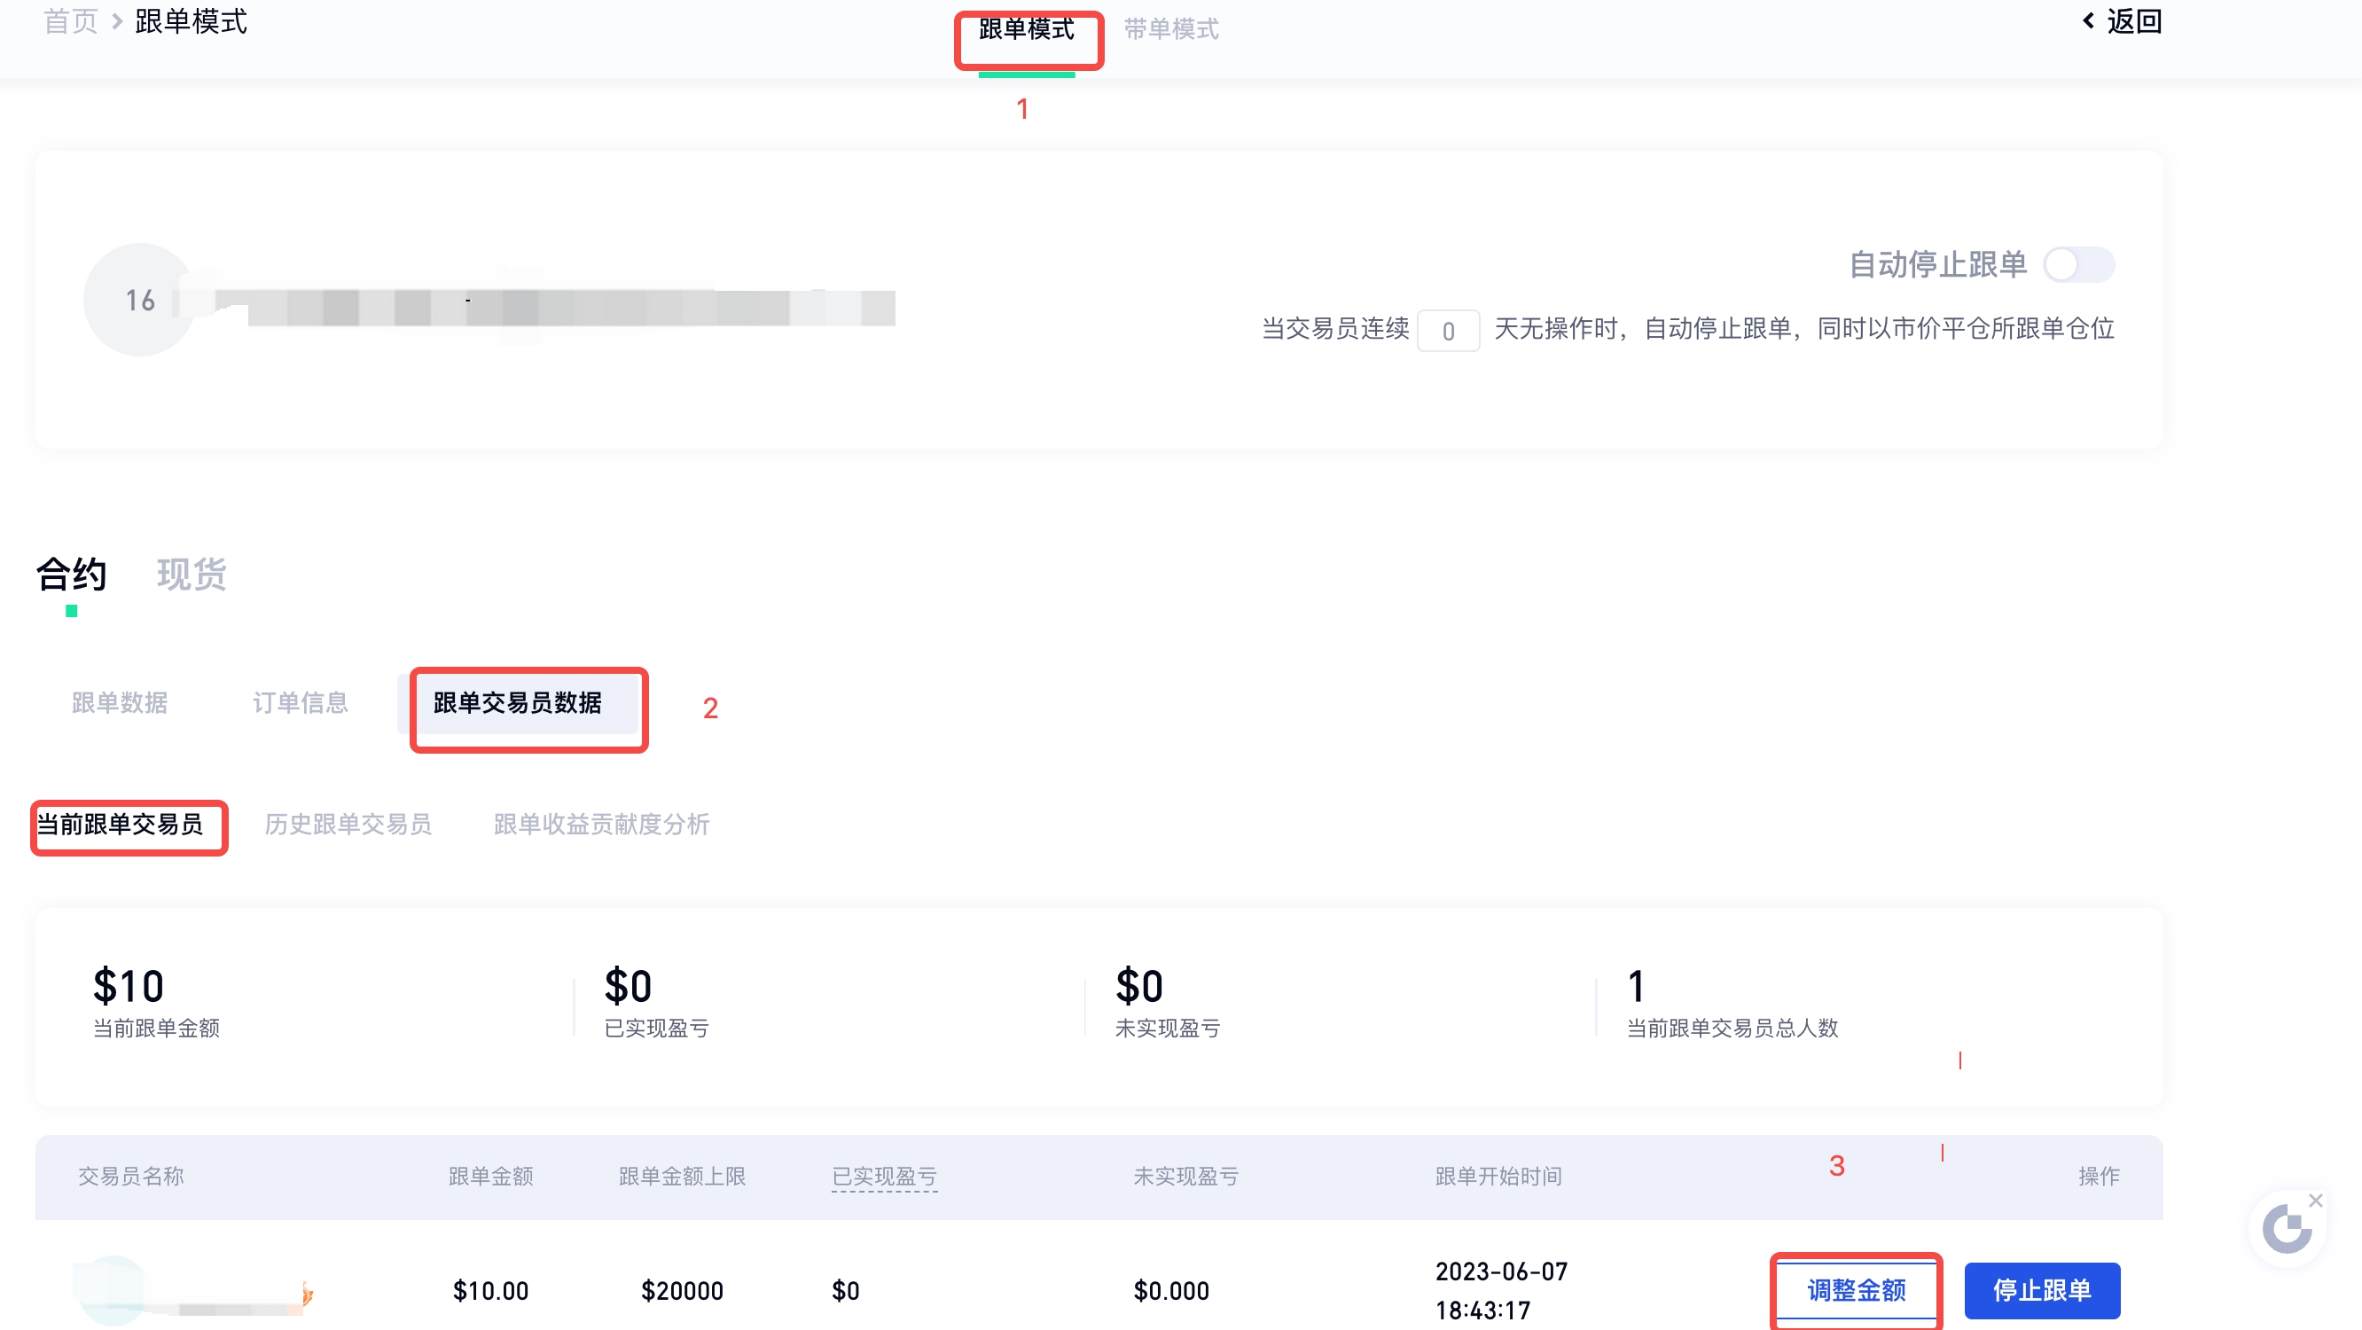Image resolution: width=2362 pixels, height=1330 pixels.
Task: Toggle the 自动停止跟单 switch
Action: tap(2078, 265)
